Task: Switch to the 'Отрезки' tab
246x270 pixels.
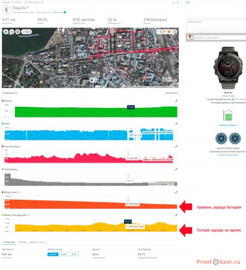Action: 22,242
